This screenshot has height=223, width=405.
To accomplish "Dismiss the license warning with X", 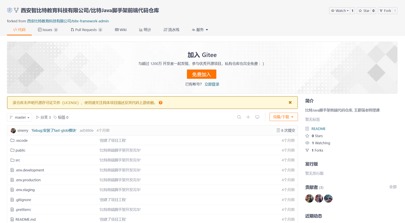I will (x=290, y=103).
